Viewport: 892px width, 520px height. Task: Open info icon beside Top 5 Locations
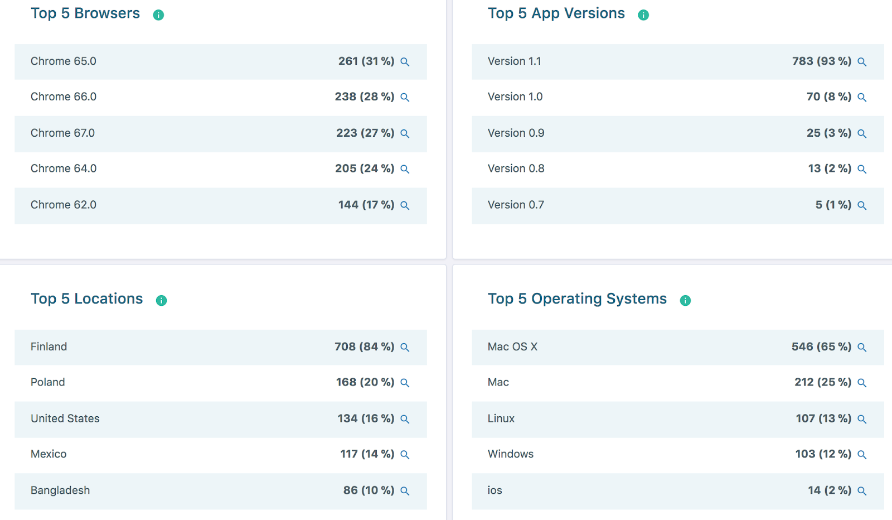[162, 301]
